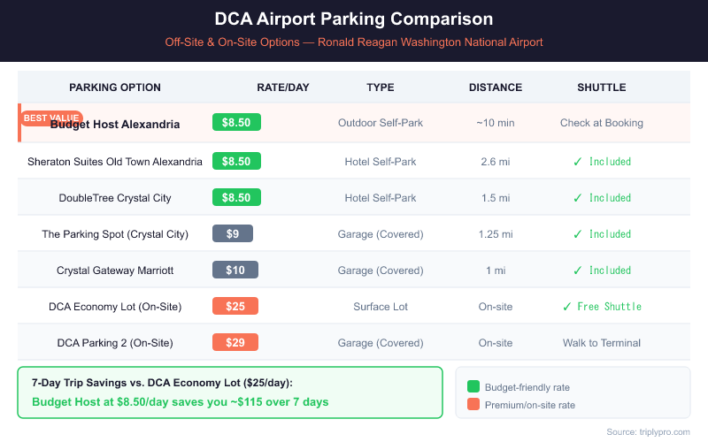The height and width of the screenshot is (442, 708).
Task: Click the Free Shuttle checkmark for Economy Lot
Action: tap(566, 307)
